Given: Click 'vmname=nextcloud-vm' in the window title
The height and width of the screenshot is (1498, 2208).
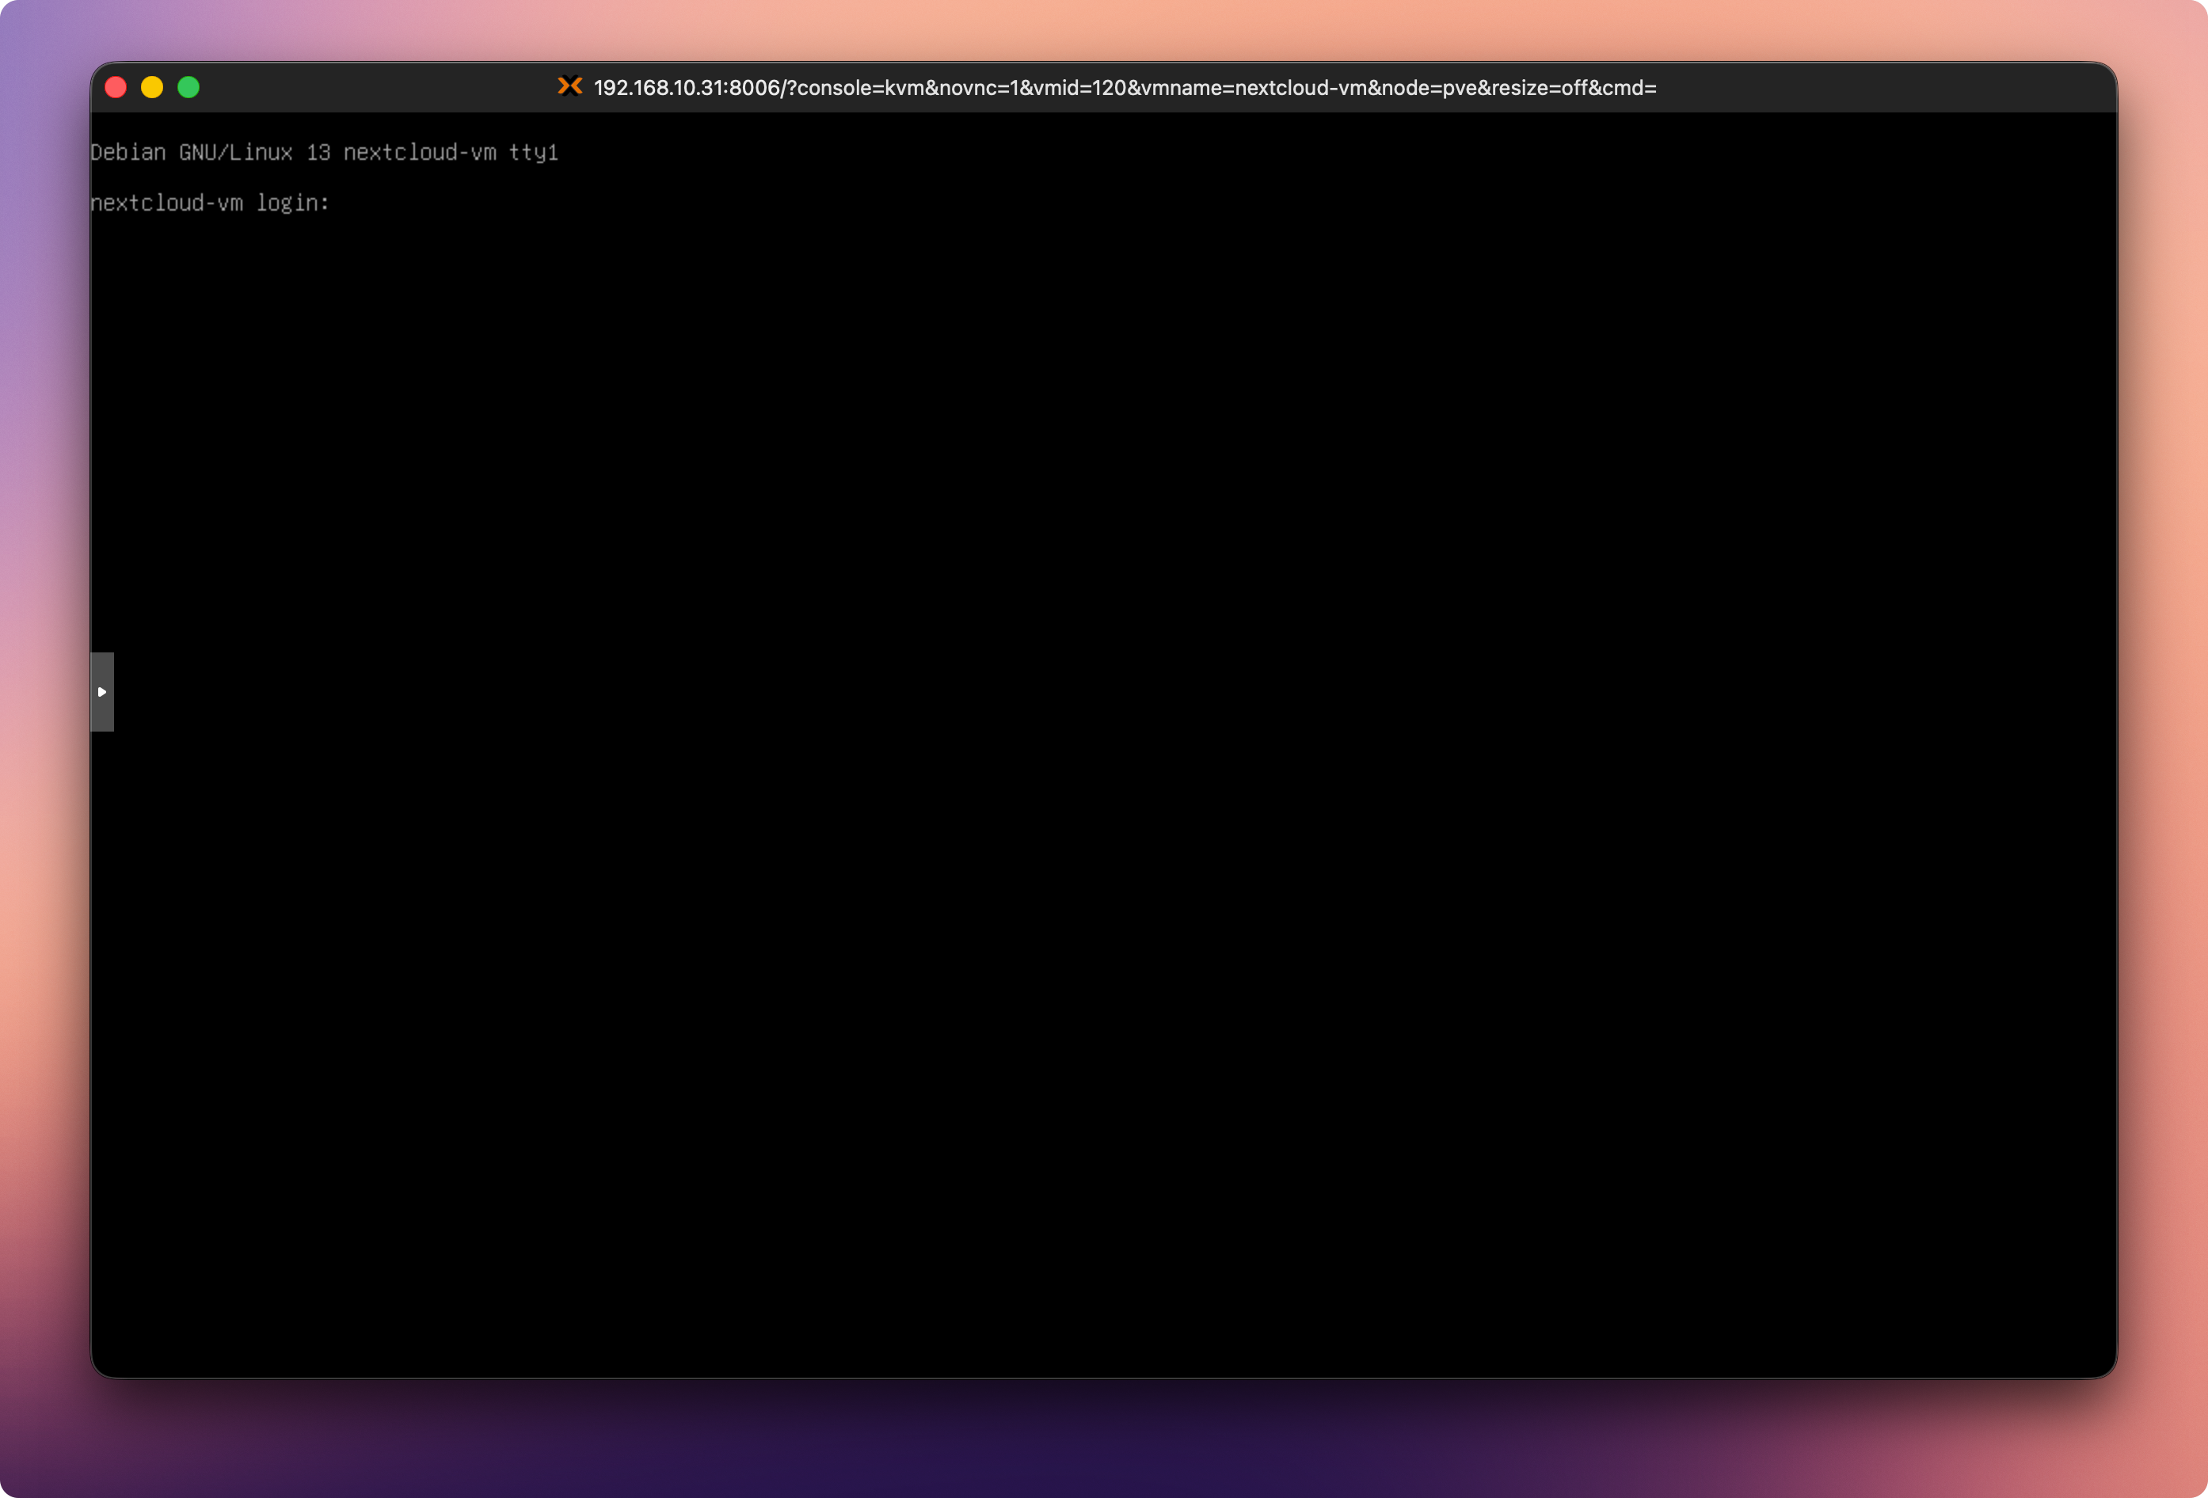Looking at the screenshot, I should (x=1253, y=89).
